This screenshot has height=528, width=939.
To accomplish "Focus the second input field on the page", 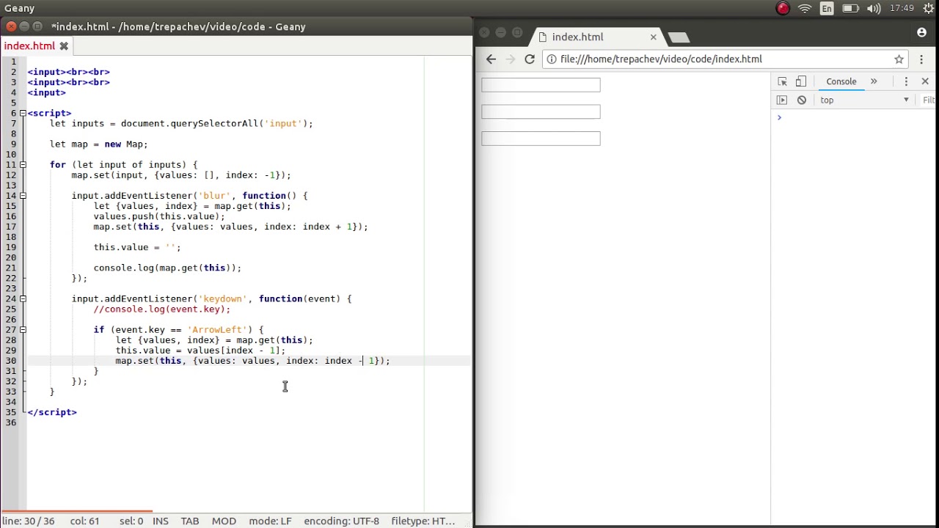I will tap(541, 111).
